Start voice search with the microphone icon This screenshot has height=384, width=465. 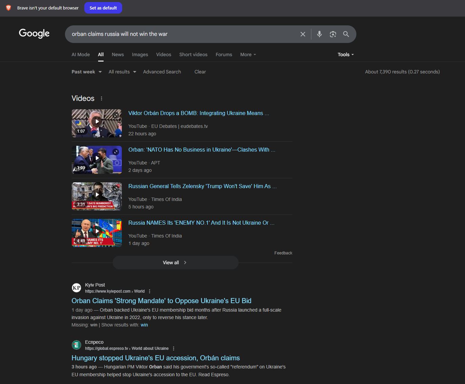pos(319,34)
